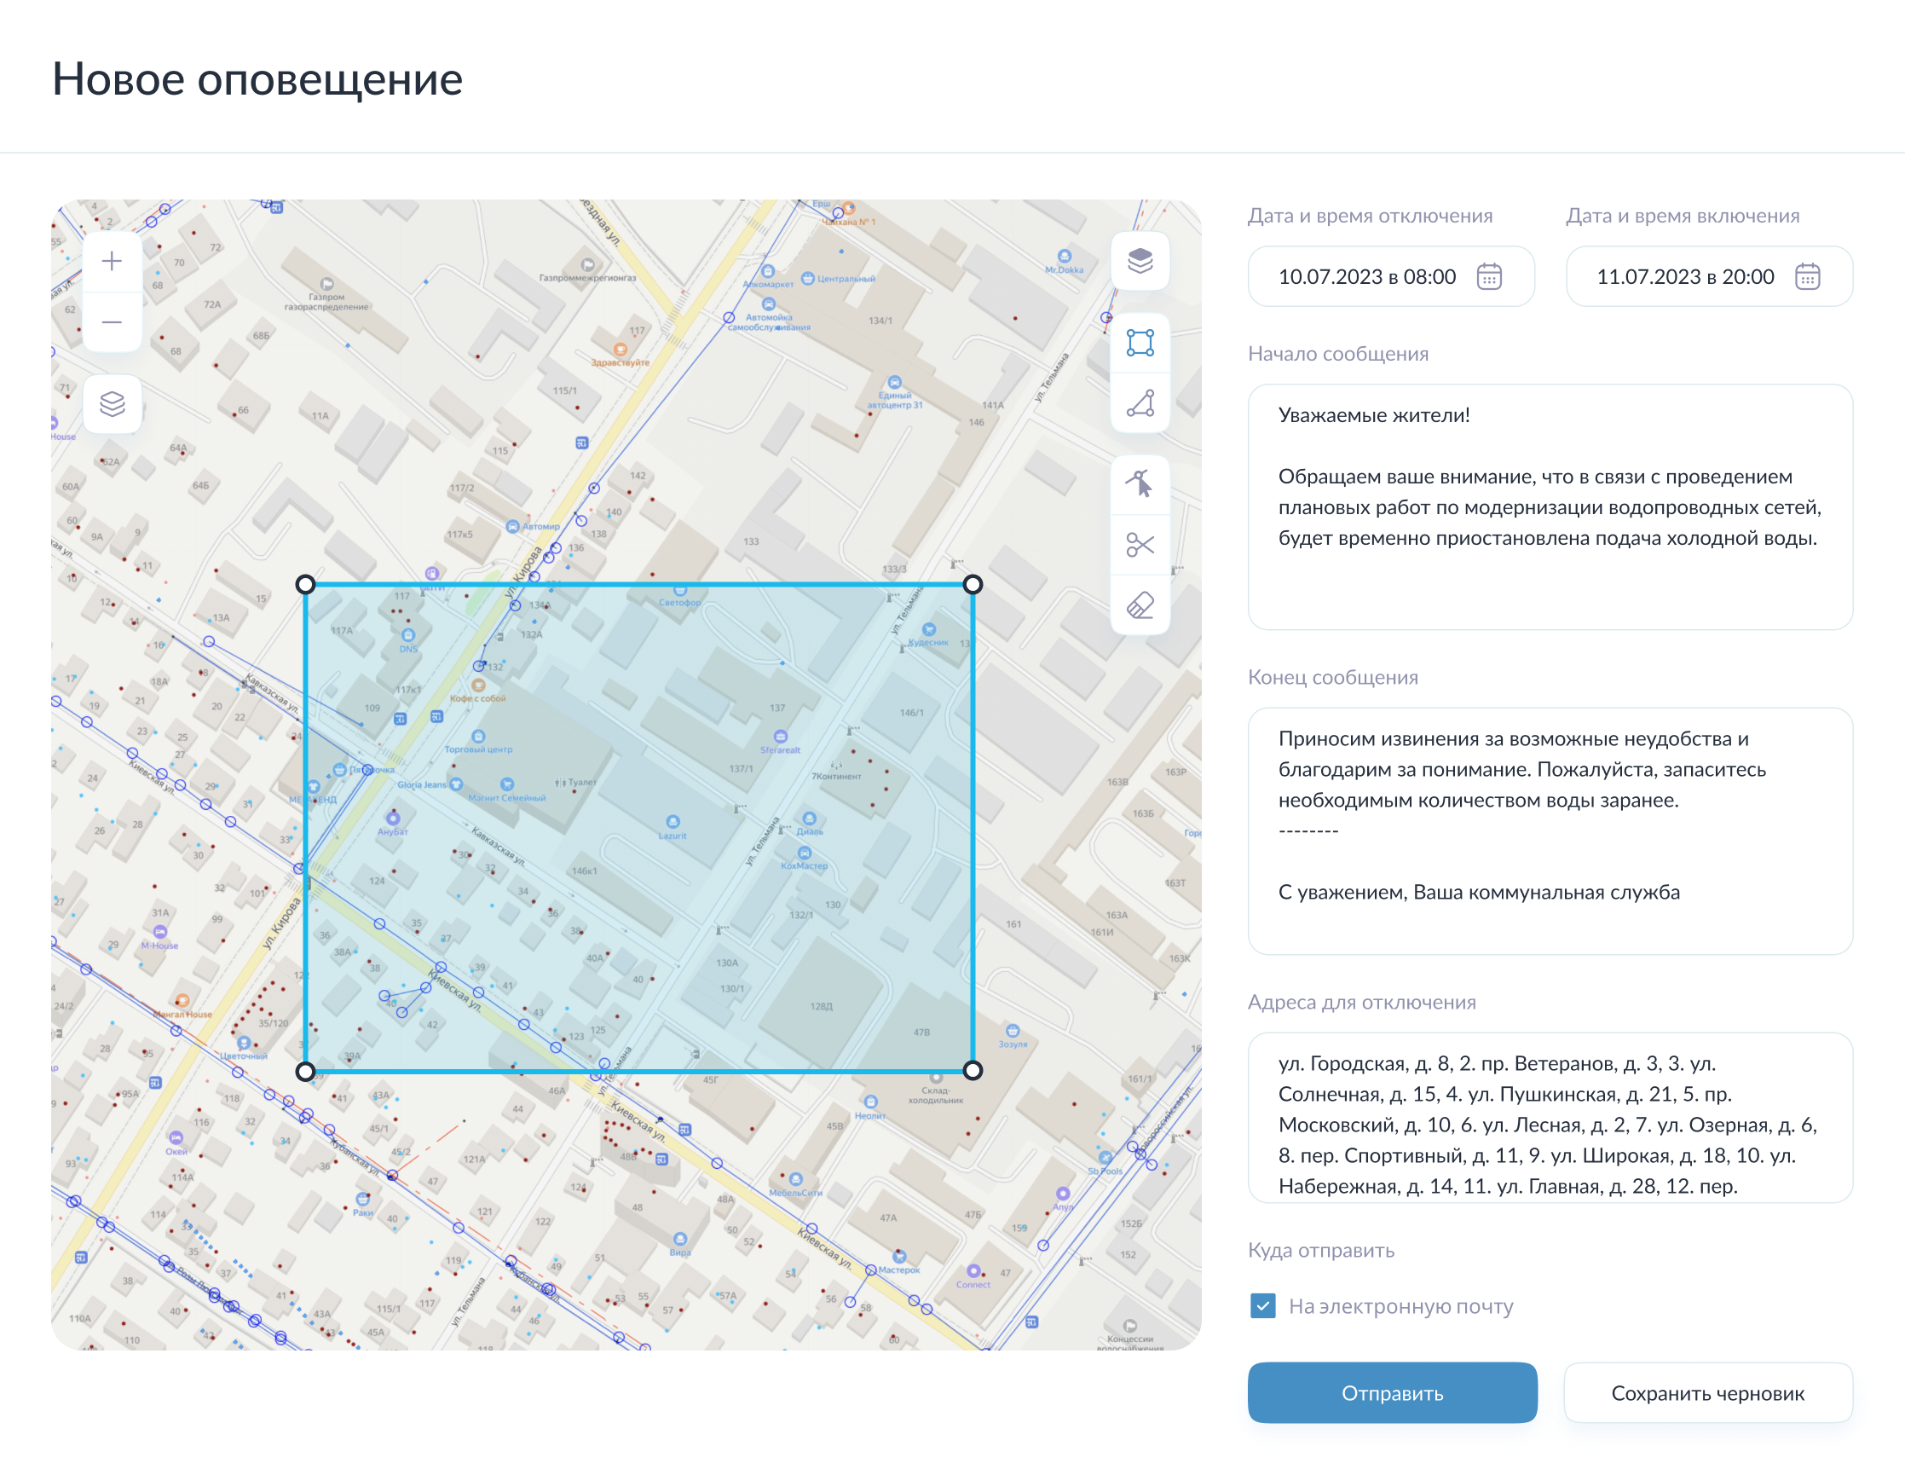Image resolution: width=1905 pixels, height=1475 pixels.
Task: Select the polygon drawing tool
Action: (x=1140, y=402)
